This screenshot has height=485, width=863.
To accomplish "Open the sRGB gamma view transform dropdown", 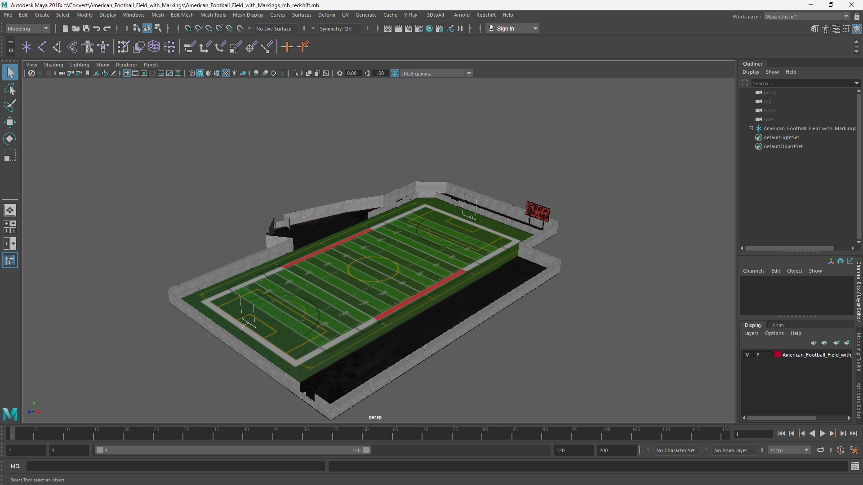I will click(436, 74).
